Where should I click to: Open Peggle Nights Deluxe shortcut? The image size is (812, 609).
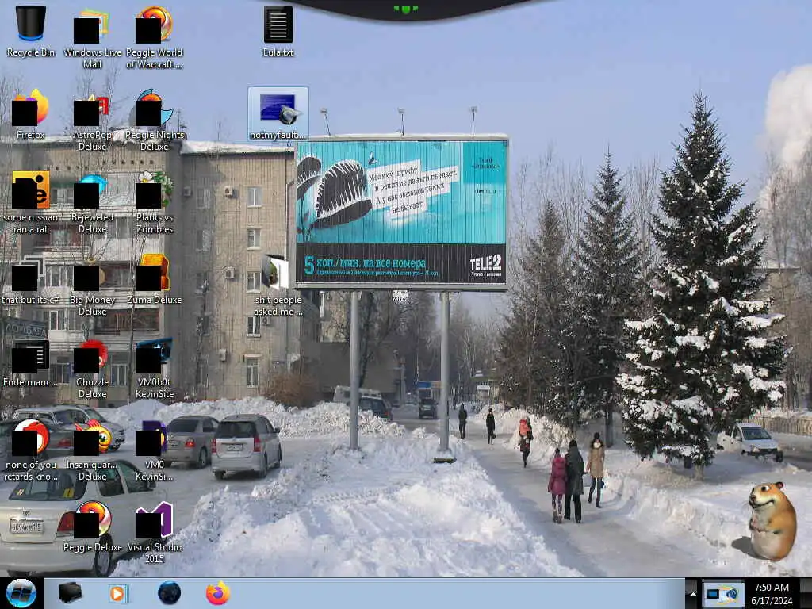(155, 121)
